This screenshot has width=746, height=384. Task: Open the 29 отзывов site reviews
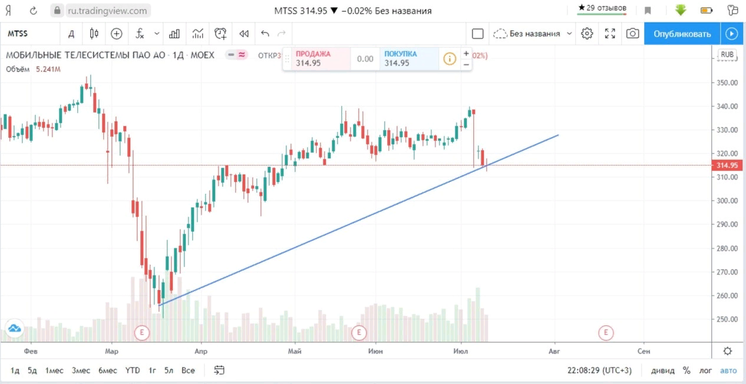602,9
